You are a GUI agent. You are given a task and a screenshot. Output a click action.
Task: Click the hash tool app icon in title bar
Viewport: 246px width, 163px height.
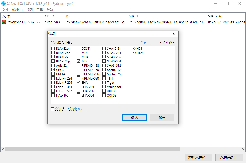pyautogui.click(x=3, y=4)
